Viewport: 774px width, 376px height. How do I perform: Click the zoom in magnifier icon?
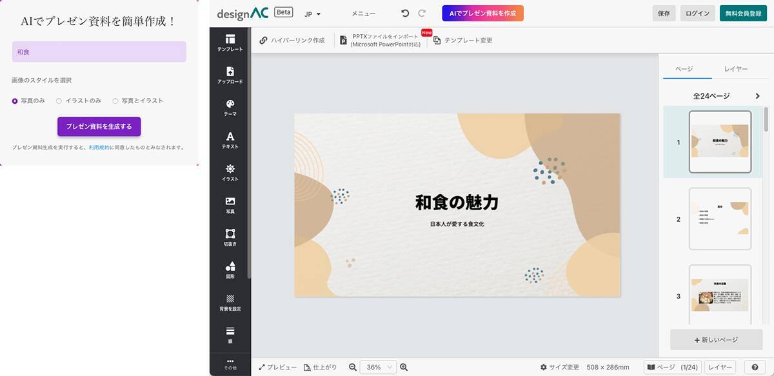point(404,367)
